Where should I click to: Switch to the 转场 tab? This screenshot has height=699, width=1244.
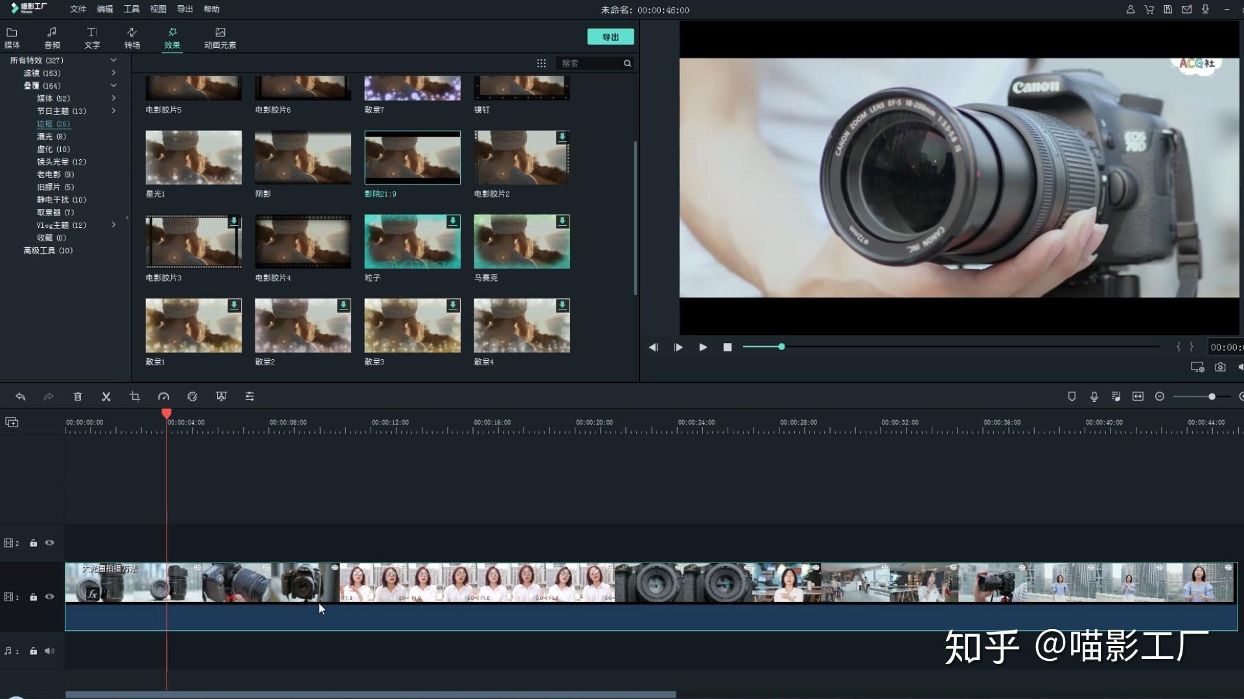click(132, 38)
